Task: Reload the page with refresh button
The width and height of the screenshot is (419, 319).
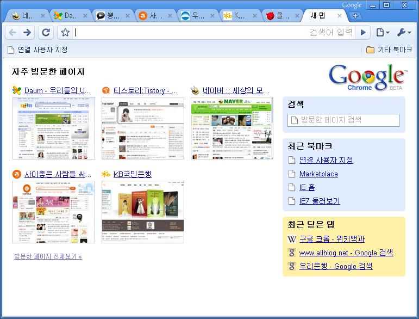Action: (x=46, y=33)
